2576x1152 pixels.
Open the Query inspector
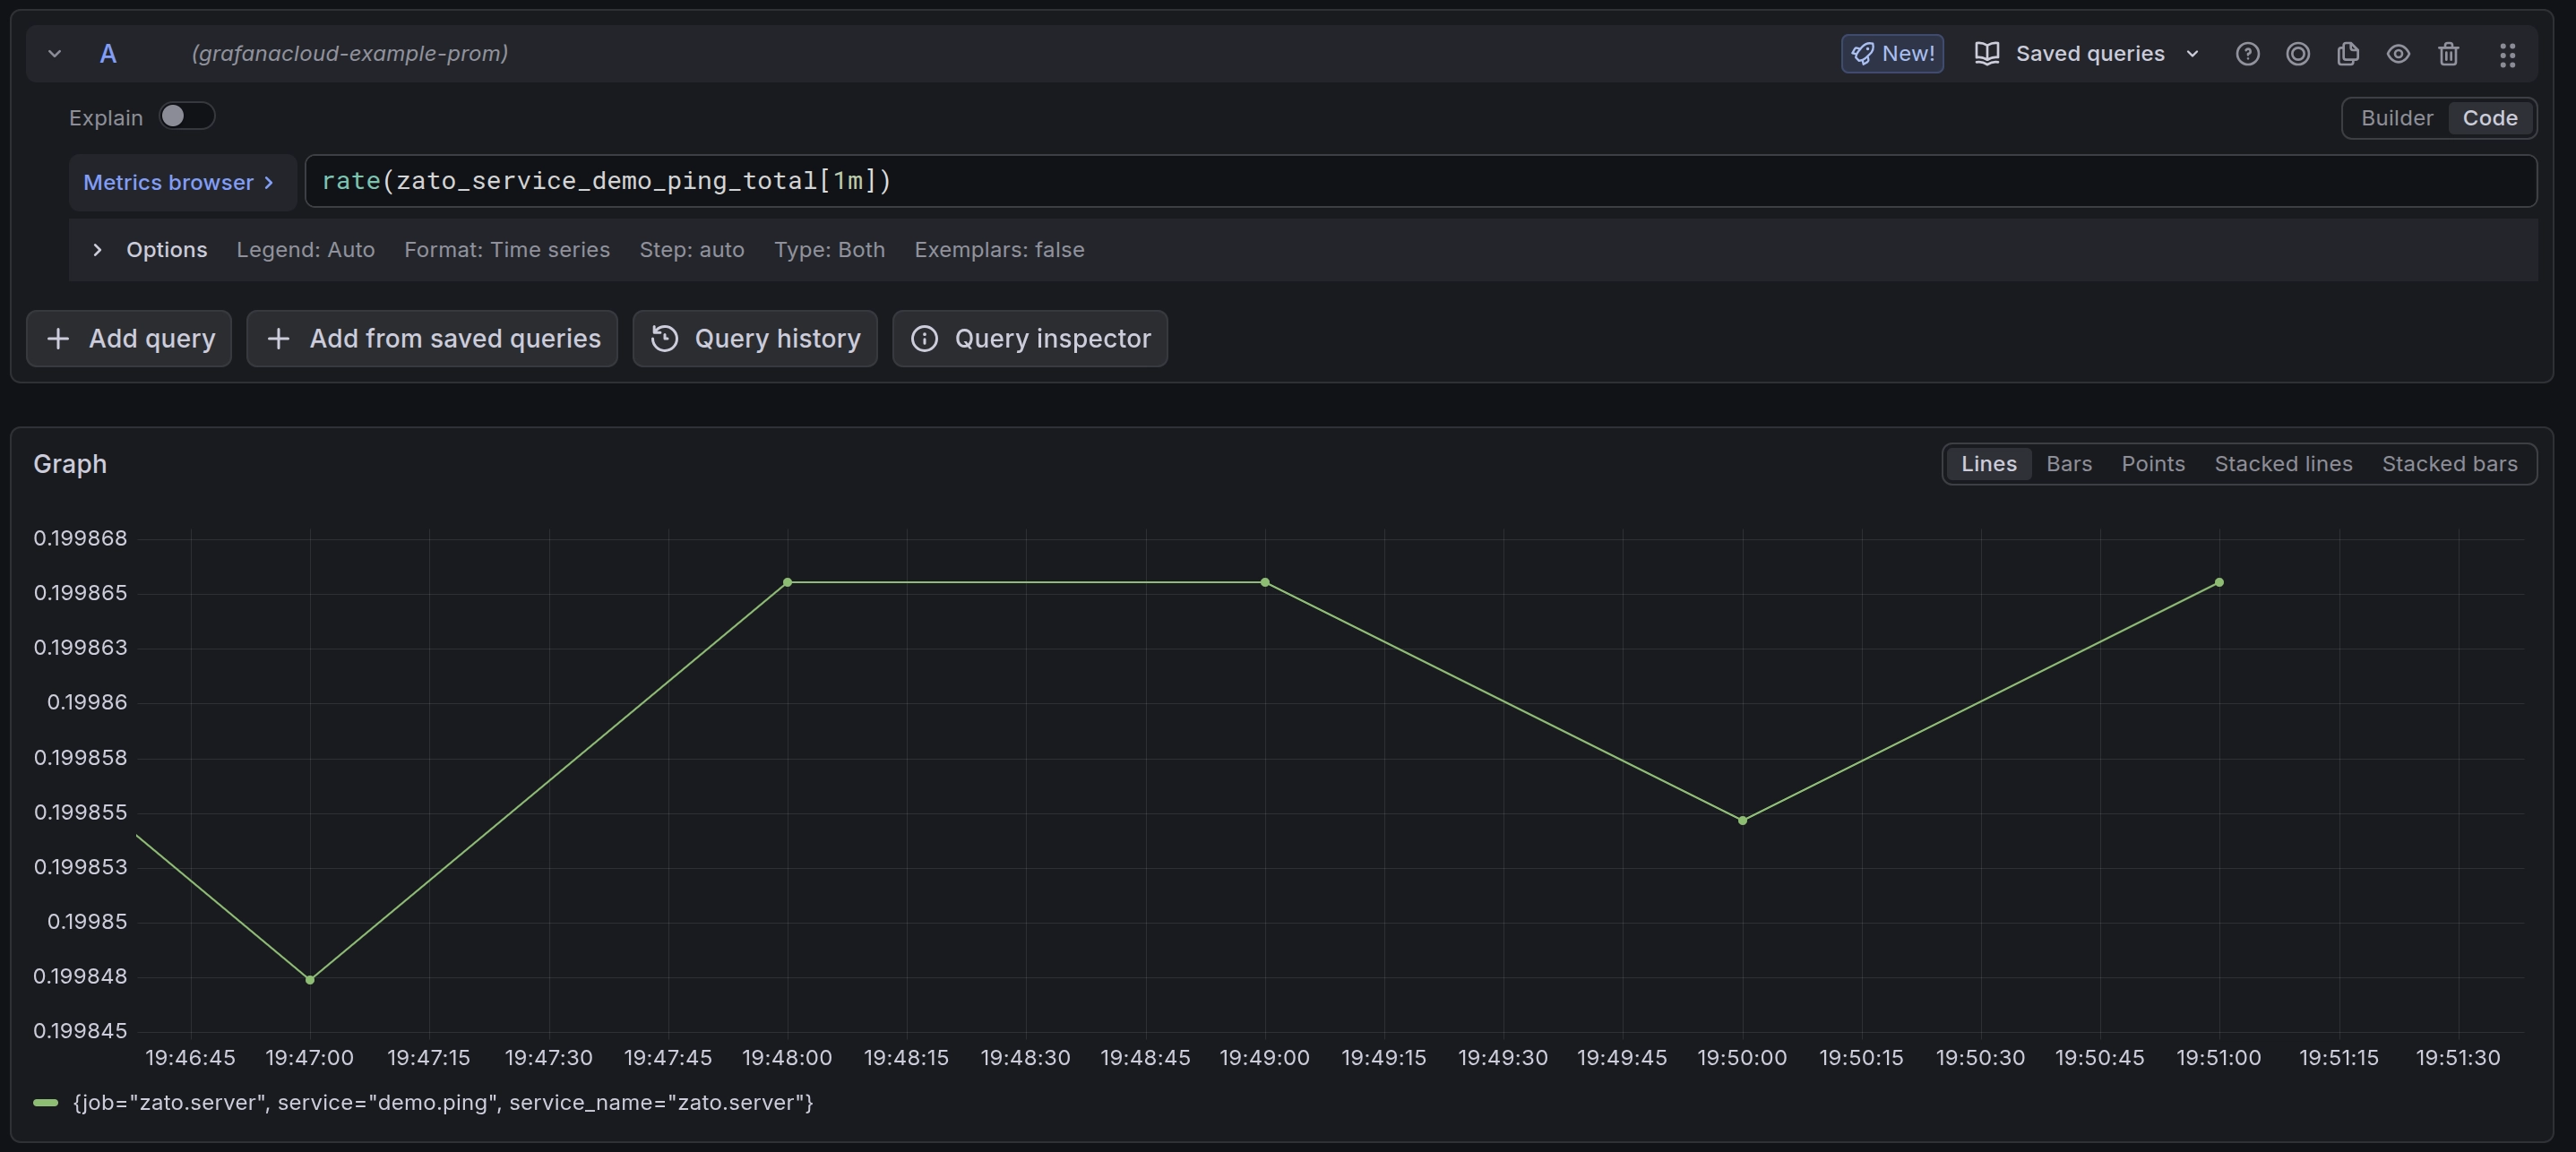(1029, 339)
